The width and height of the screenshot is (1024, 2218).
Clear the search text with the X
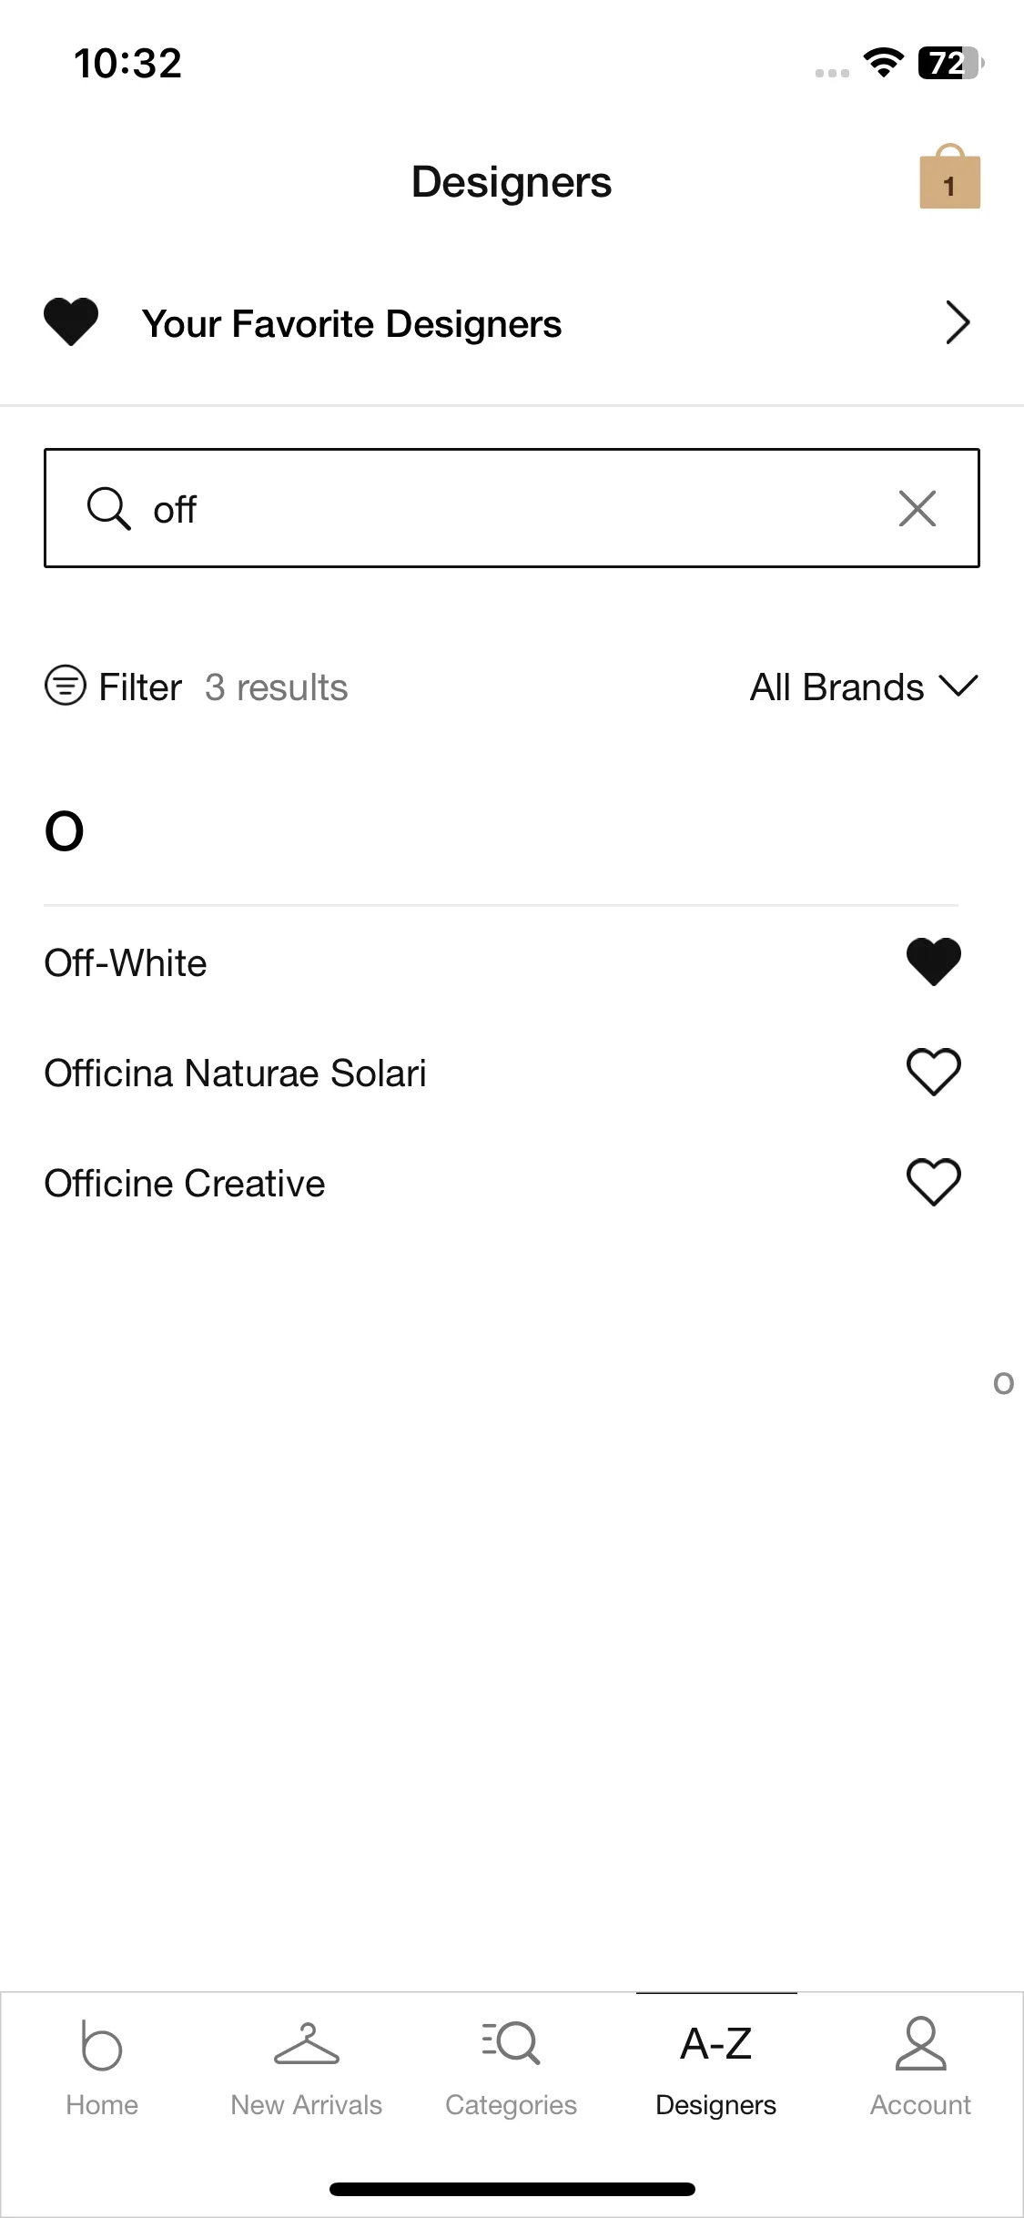coord(917,508)
